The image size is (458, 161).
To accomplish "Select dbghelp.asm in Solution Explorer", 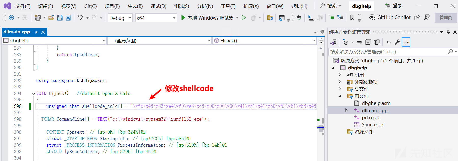I will [x=376, y=103].
